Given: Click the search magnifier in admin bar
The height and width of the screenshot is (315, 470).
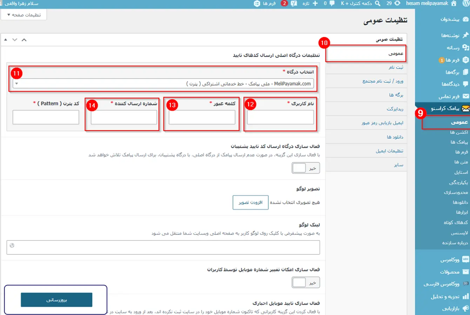Looking at the screenshot, I should click(377, 3).
